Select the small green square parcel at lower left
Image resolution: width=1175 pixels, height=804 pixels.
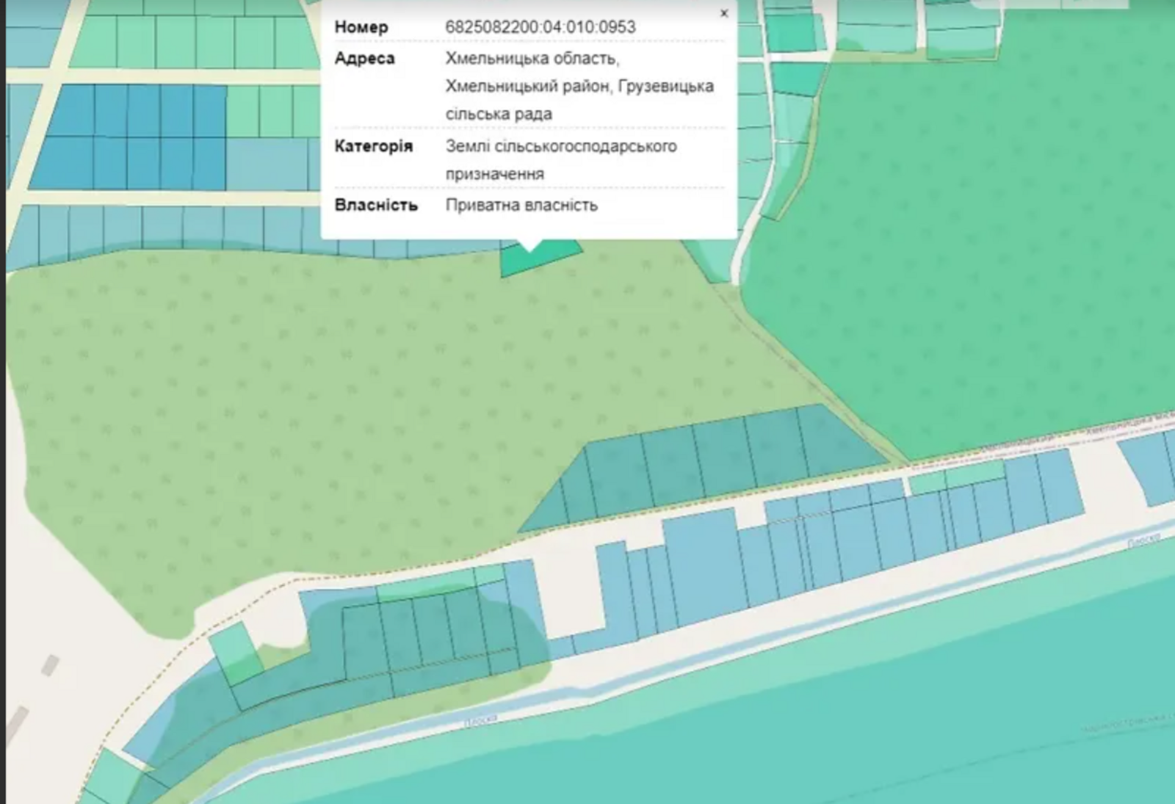(235, 650)
